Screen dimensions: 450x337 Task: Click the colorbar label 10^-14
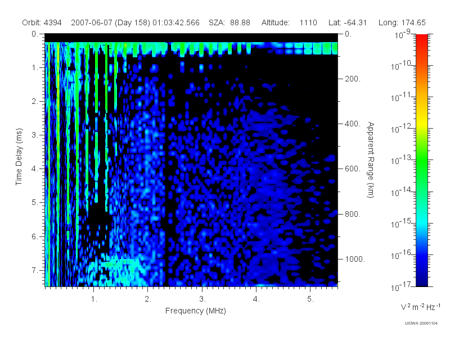402,192
